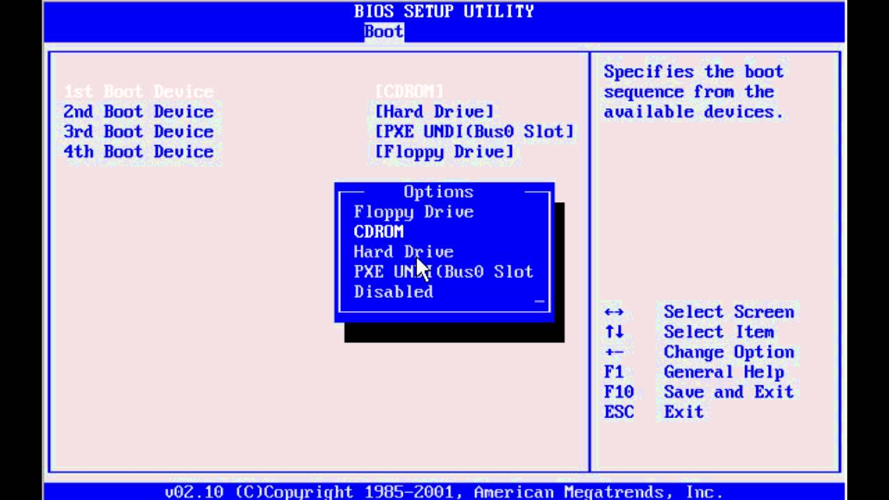Choose Disabled in the Options popup
The height and width of the screenshot is (500, 889).
point(394,292)
